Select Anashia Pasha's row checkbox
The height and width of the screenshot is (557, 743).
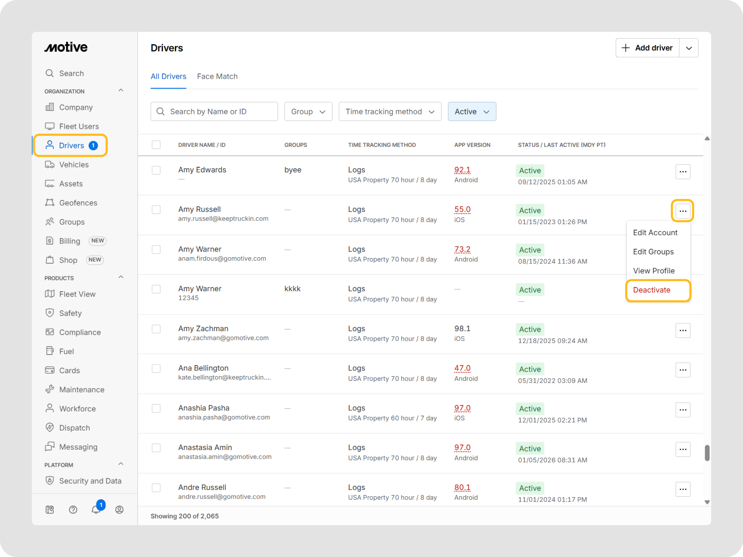pos(156,408)
